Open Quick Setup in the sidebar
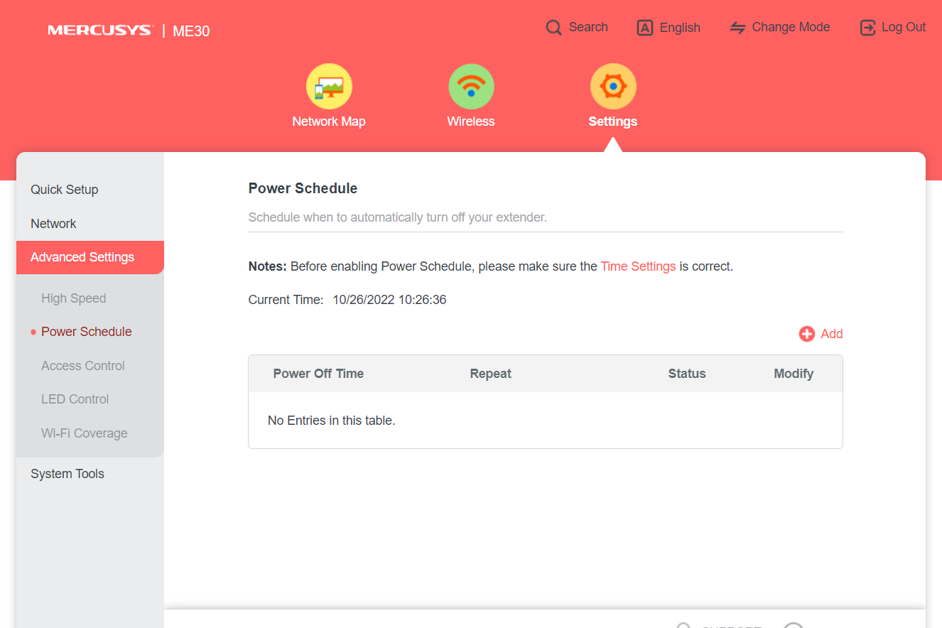The height and width of the screenshot is (628, 942). (x=65, y=190)
